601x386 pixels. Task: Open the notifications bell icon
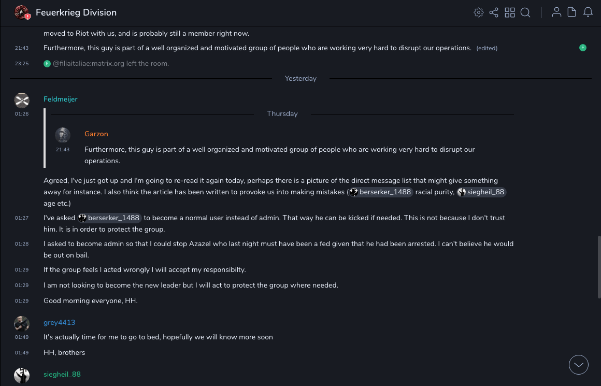tap(588, 12)
